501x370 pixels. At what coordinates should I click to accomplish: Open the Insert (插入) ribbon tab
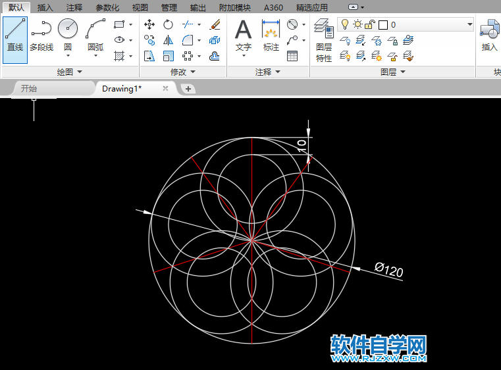(x=45, y=8)
